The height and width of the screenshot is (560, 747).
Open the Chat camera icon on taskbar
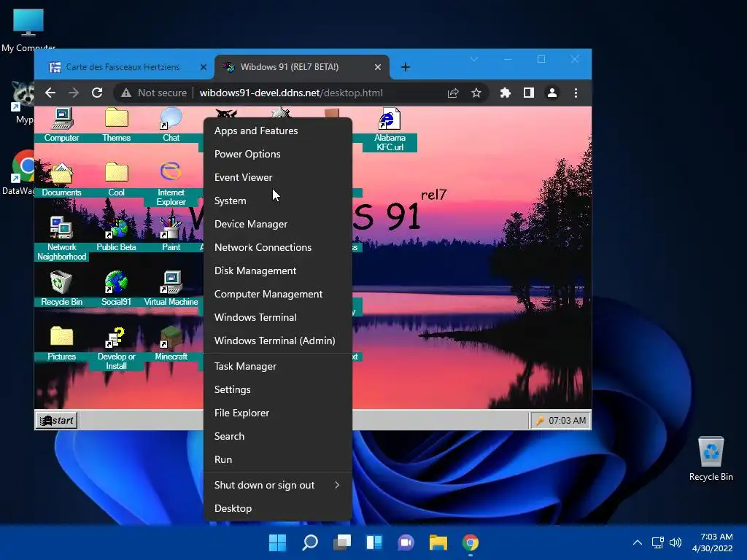tap(406, 542)
